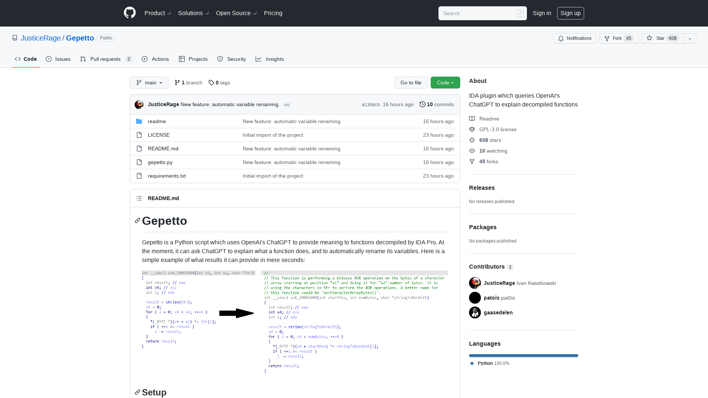Toggle the eye icon for 10 watching
Screen dimensions: 708x398
click(472, 151)
